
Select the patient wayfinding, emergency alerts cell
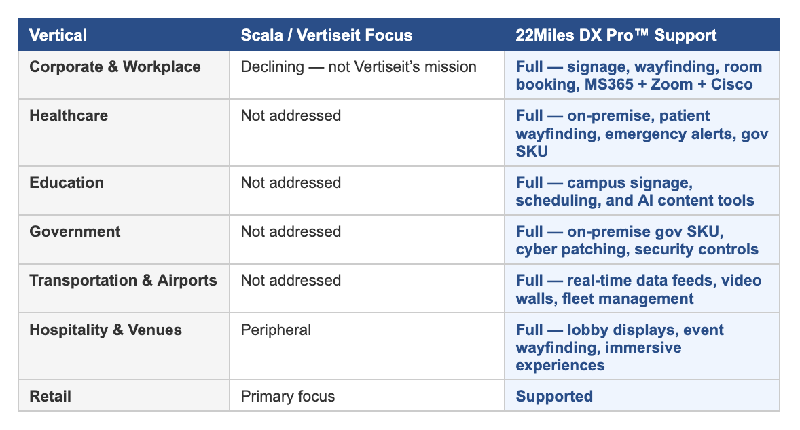coord(642,134)
